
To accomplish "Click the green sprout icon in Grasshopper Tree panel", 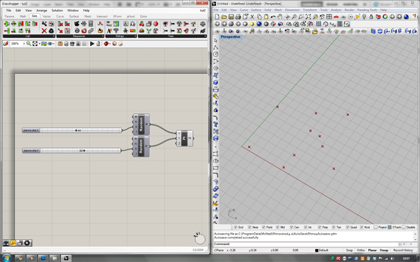I will pyautogui.click(x=149, y=31).
